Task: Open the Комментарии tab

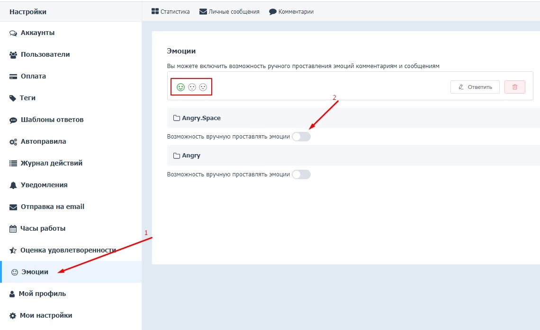Action: pyautogui.click(x=291, y=12)
